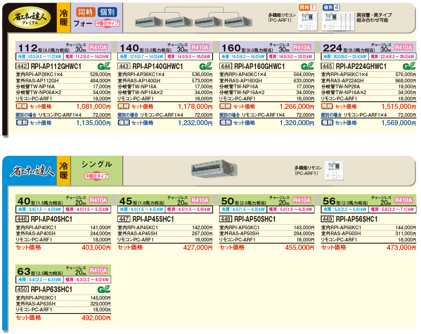Click the 中静圧タイプ badge under シングル
The width and height of the screenshot is (421, 334).
click(x=96, y=176)
